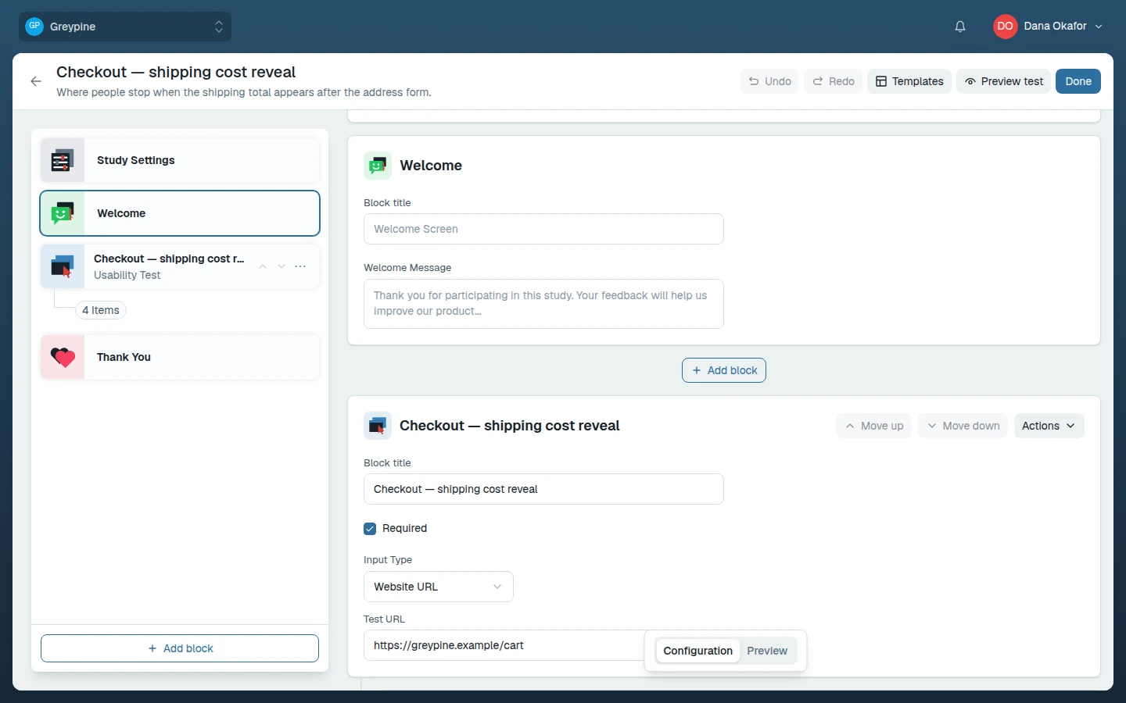Click Study Settings icon in sidebar
The image size is (1126, 703).
tap(62, 161)
